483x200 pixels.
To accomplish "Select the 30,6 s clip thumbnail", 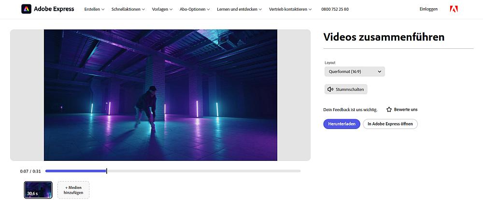I will 38,190.
